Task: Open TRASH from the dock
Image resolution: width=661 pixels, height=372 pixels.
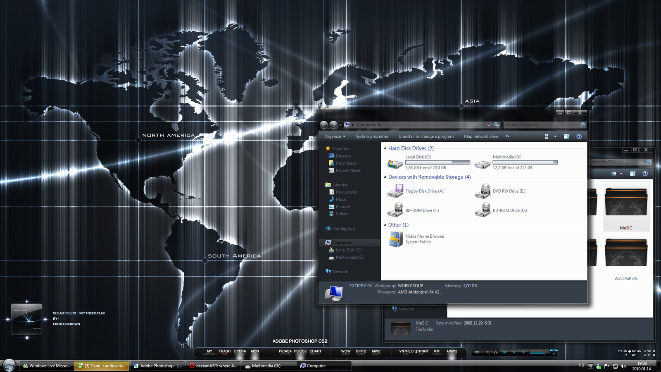Action: coord(225,352)
